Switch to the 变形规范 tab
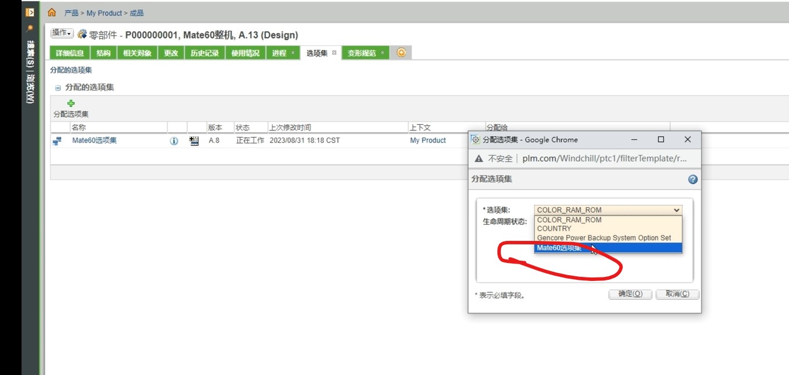Screen dimensions: 789x375 pyautogui.click(x=362, y=53)
